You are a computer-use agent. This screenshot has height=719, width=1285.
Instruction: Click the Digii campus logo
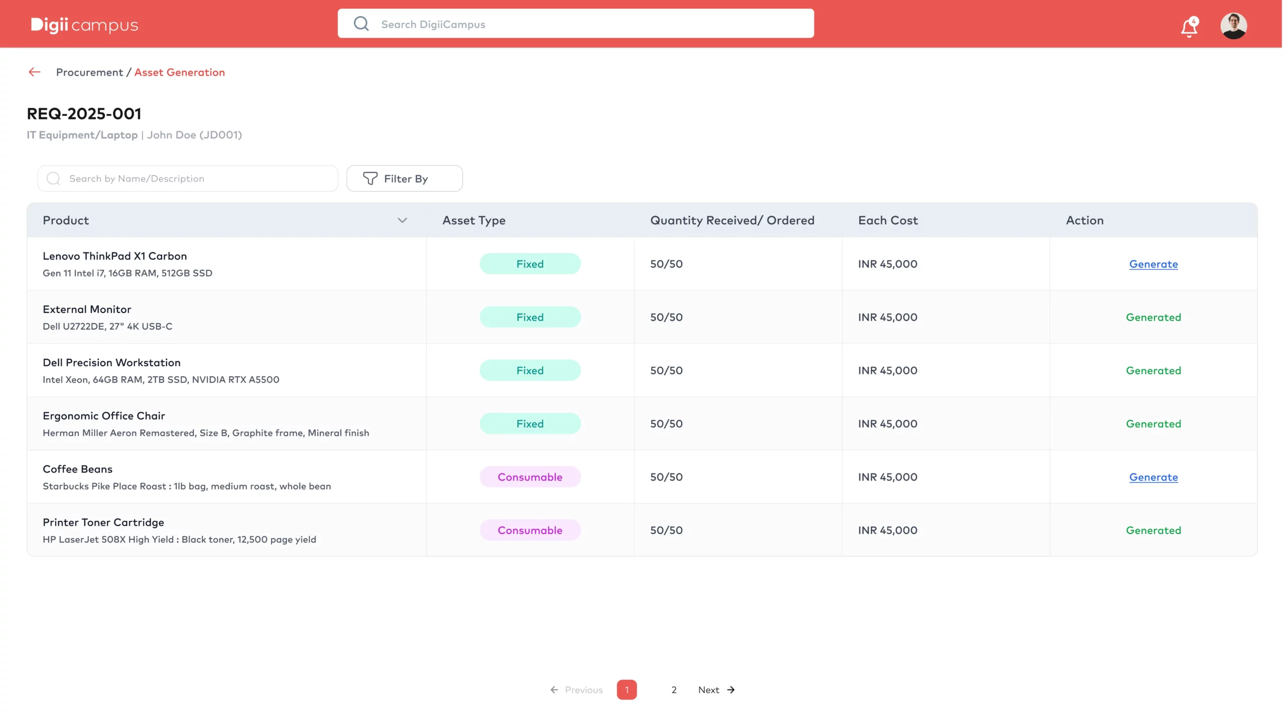[84, 25]
